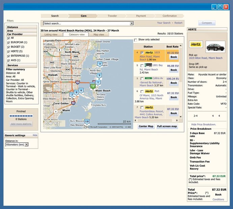Click map marker number 10

[87, 122]
